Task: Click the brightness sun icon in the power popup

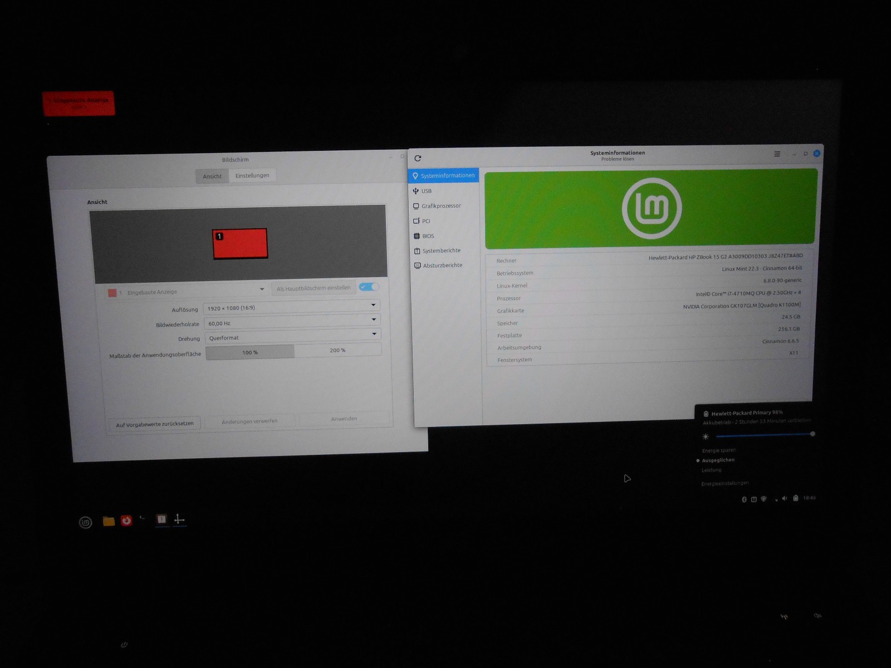Action: [x=706, y=437]
